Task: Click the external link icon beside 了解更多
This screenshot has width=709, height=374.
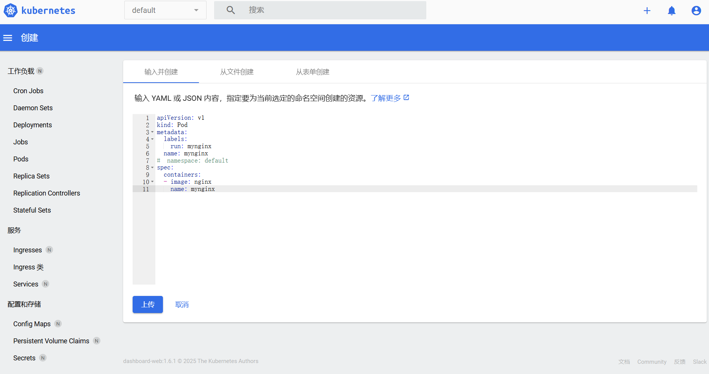Action: point(406,98)
